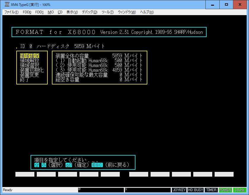
Task: Open the FDD0 menu
Action: coord(27,12)
